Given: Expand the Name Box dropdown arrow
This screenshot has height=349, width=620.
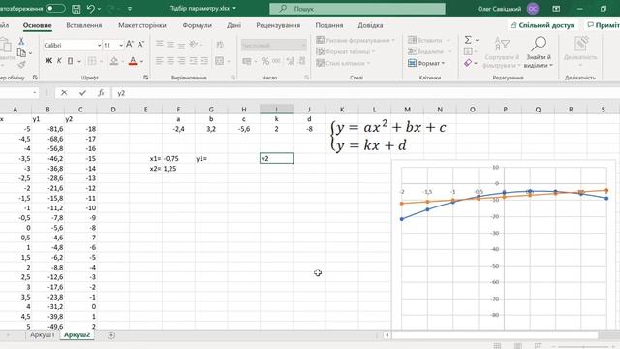Looking at the screenshot, I should click(35, 93).
